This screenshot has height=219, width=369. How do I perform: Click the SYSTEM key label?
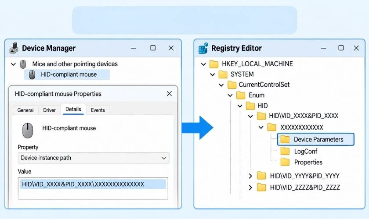242,74
